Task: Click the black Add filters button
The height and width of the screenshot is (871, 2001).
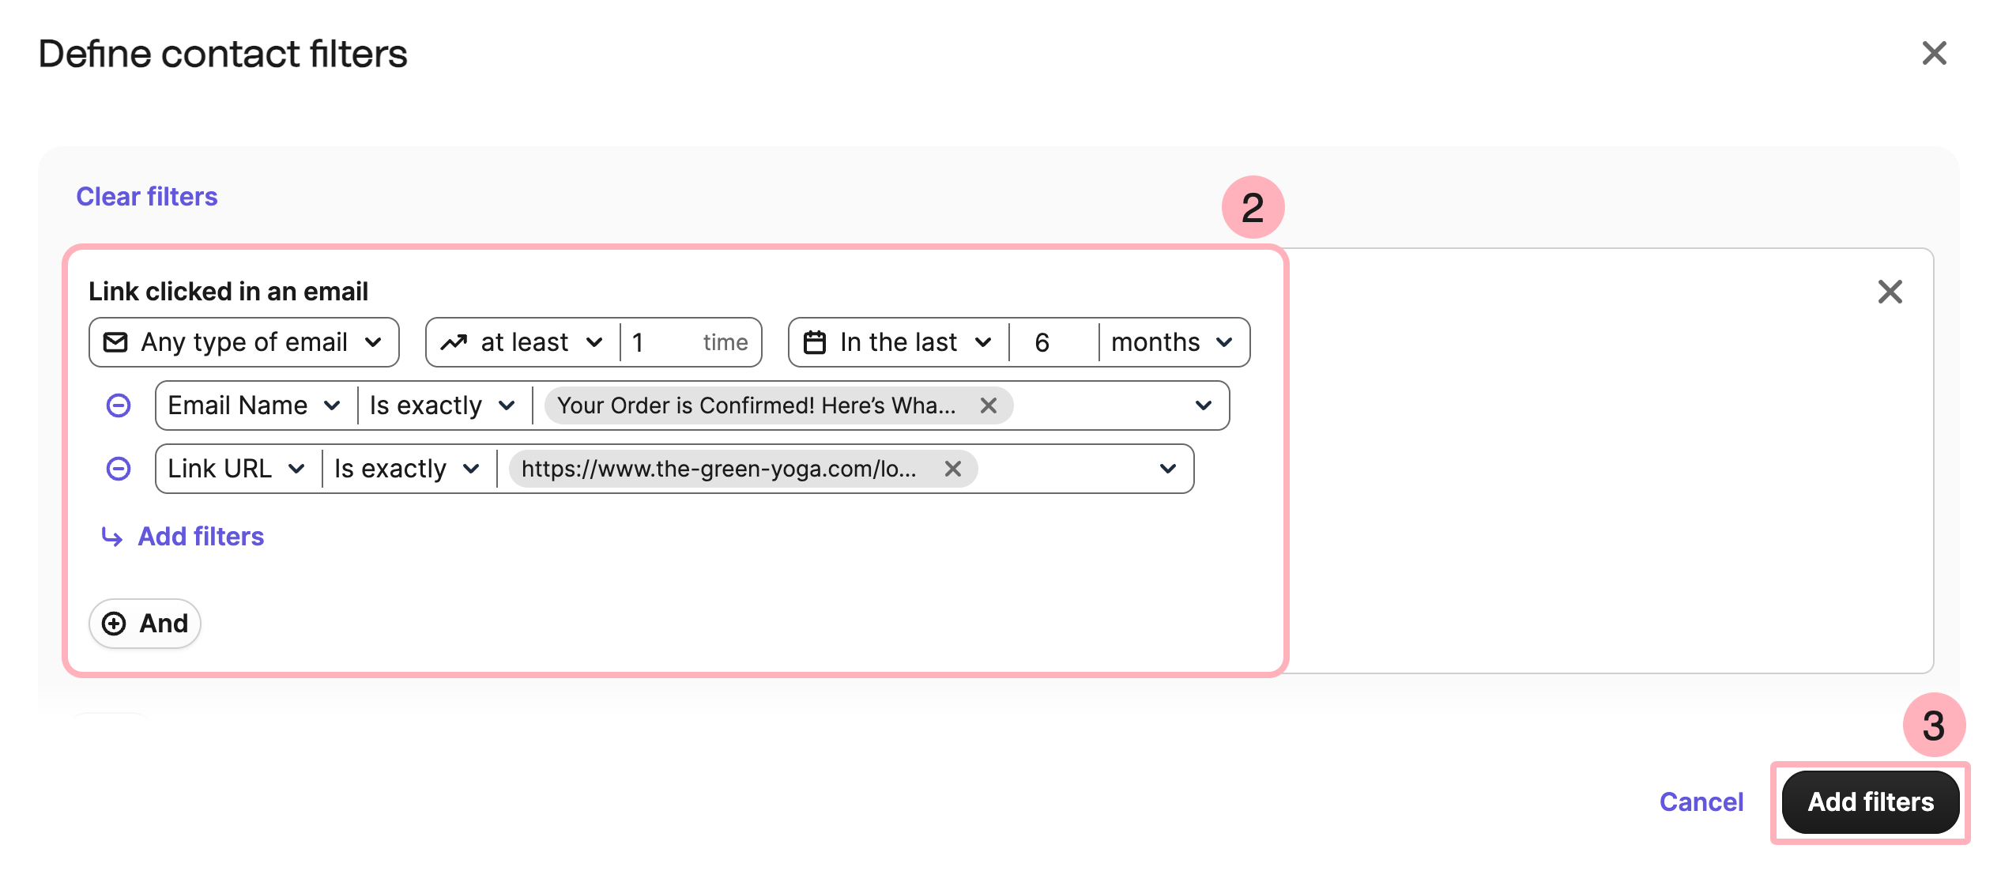Action: click(1870, 801)
